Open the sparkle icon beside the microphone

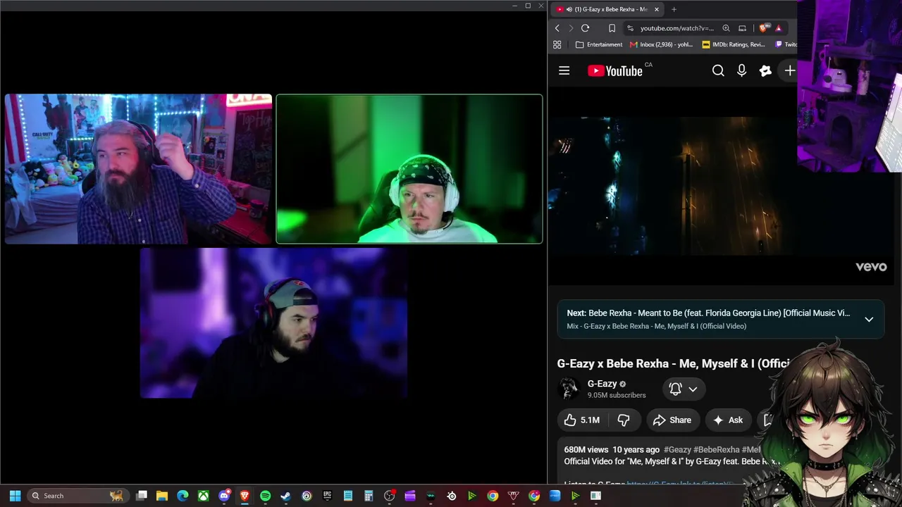point(765,70)
